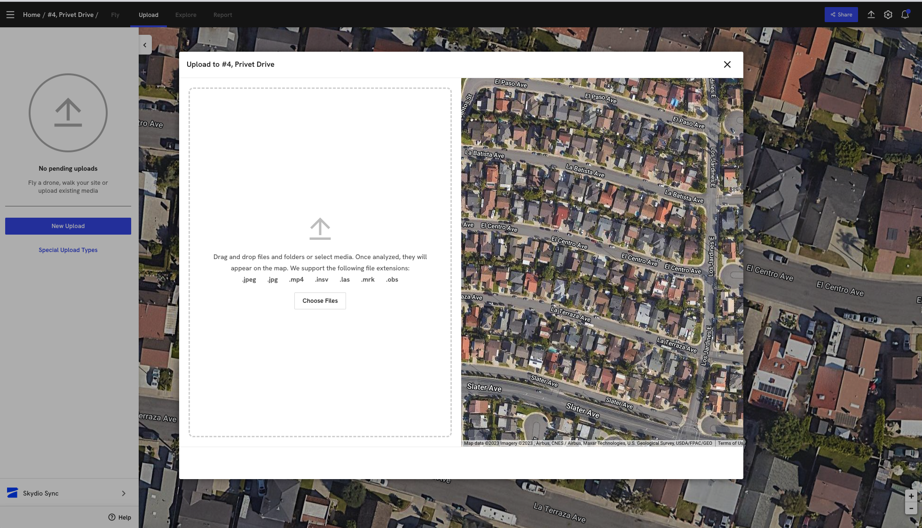The image size is (922, 528).
Task: Expand the Skydio Sync row chevron
Action: tap(124, 493)
